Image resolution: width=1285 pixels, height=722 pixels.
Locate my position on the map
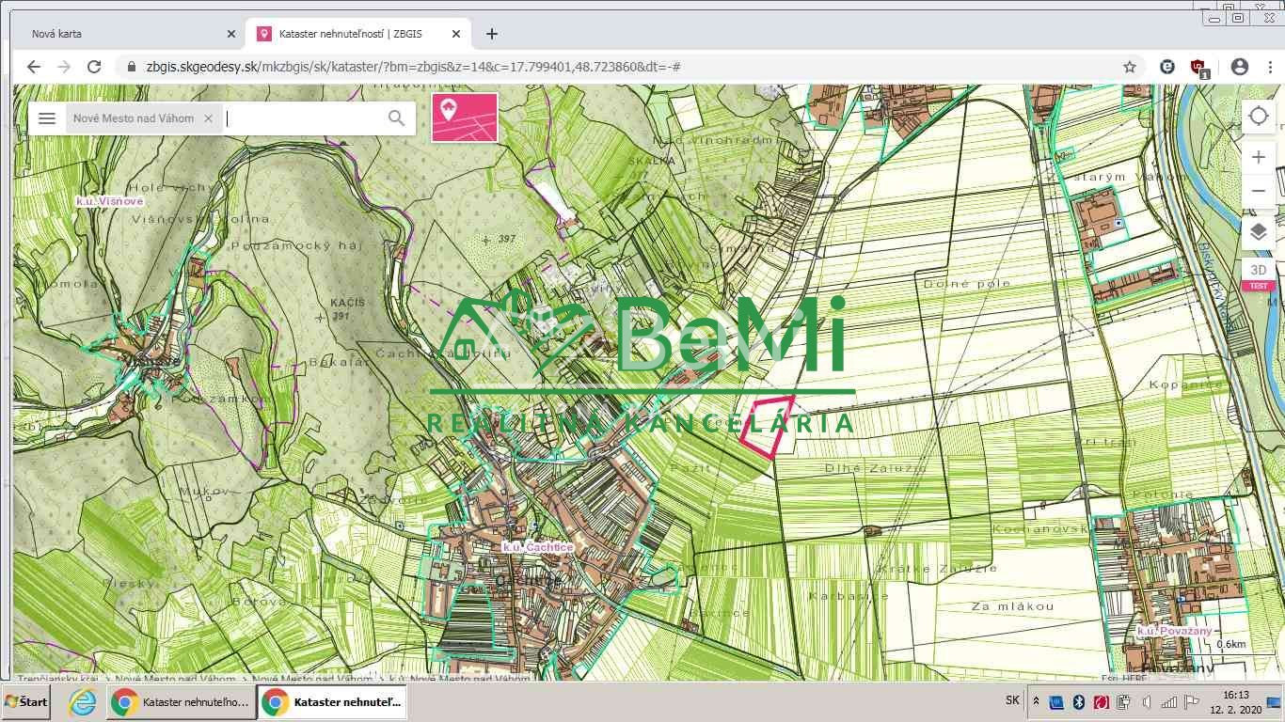[1258, 117]
